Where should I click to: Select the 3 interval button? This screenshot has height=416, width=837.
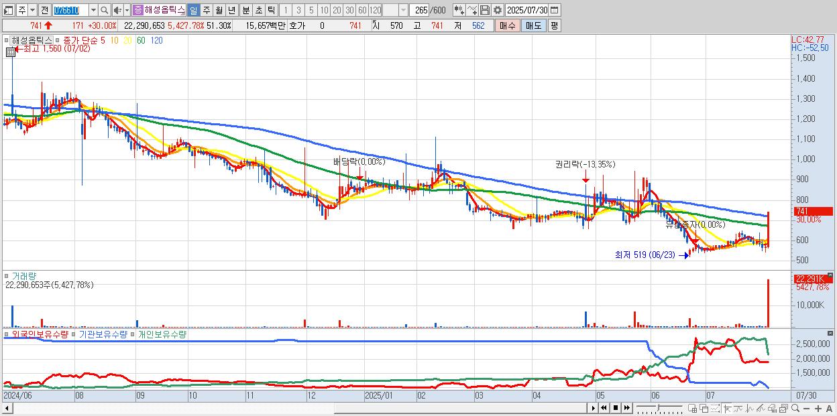[x=298, y=10]
